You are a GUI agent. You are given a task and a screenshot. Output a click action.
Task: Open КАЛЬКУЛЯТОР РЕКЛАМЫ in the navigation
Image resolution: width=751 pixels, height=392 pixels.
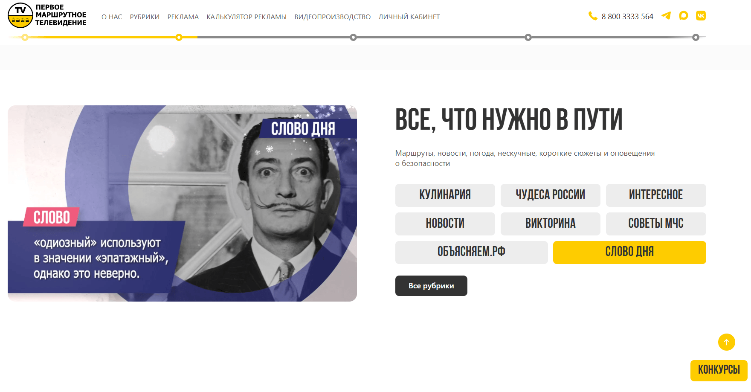[x=246, y=17]
